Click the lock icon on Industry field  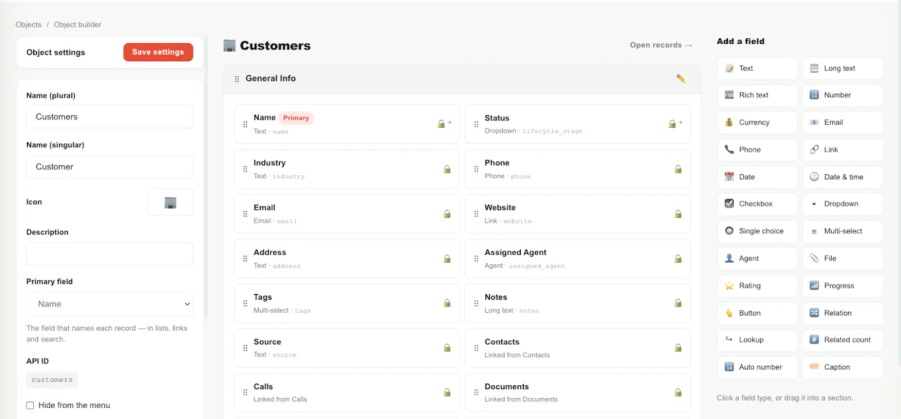(447, 169)
